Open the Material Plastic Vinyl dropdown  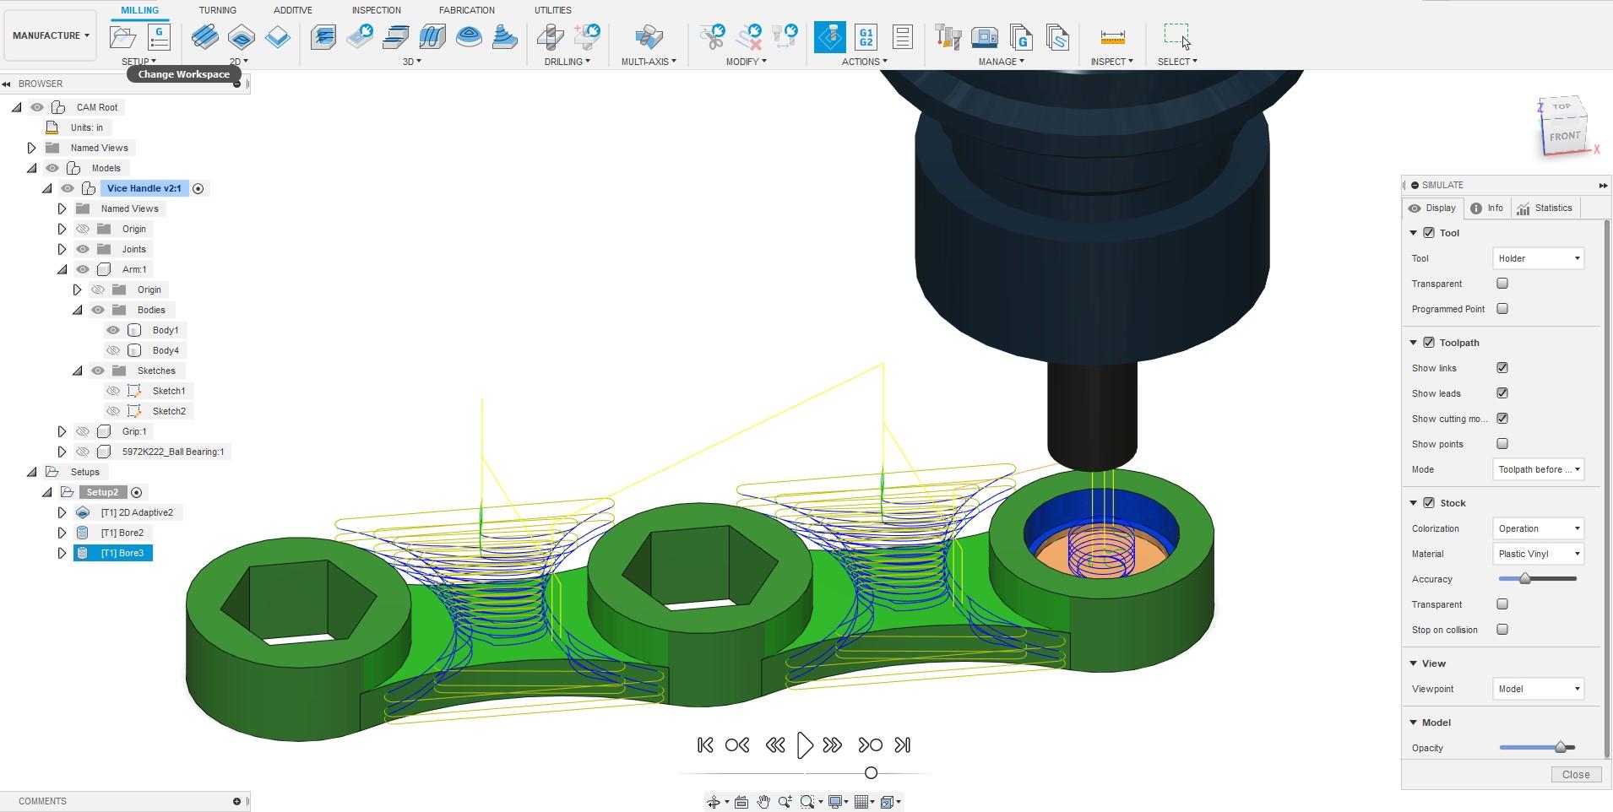click(1538, 554)
